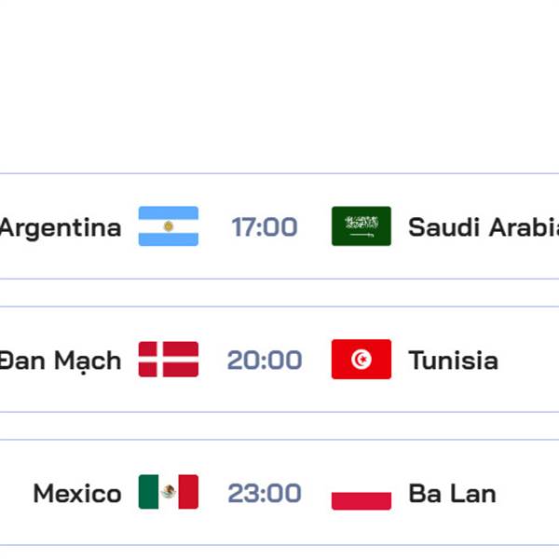The width and height of the screenshot is (559, 559).
Task: Select the Ba Lan team name
Action: coord(452,494)
